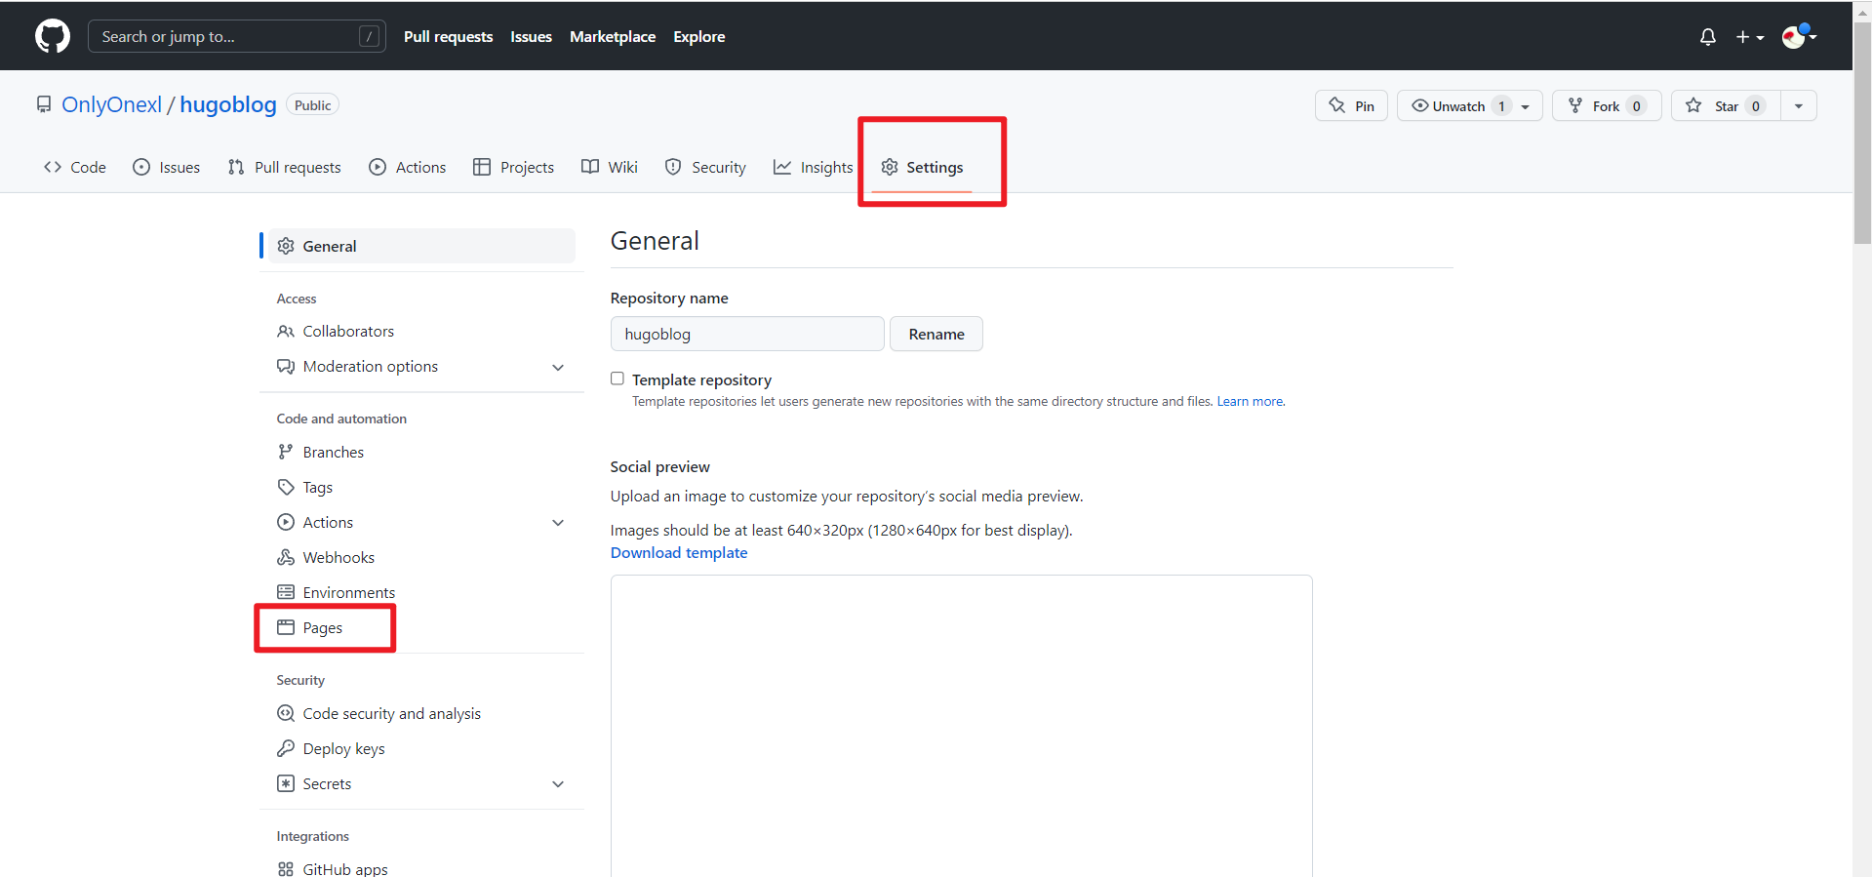The image size is (1872, 877).
Task: Check the Template repository checkbox
Action: tap(617, 379)
